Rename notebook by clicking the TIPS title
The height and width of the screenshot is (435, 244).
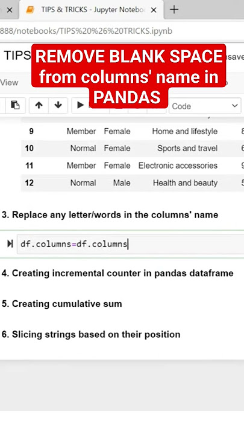tap(17, 56)
